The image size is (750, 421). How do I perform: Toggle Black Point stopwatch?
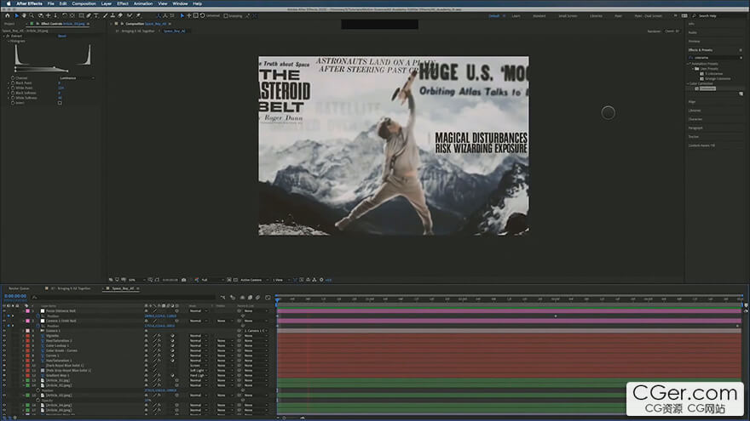13,82
